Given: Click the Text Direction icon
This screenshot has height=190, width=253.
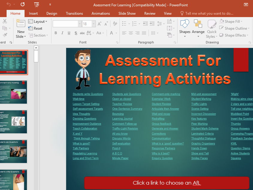Looking at the screenshot, I should 169,21.
